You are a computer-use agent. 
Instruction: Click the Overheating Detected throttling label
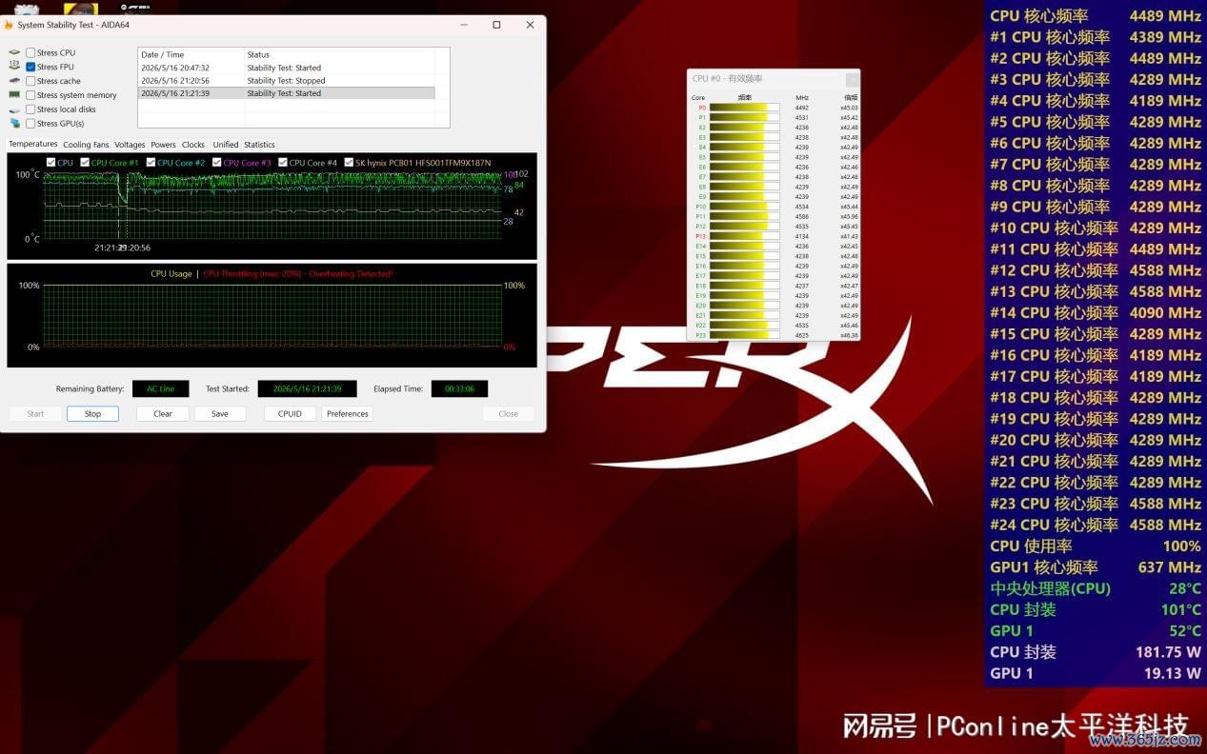coord(297,273)
